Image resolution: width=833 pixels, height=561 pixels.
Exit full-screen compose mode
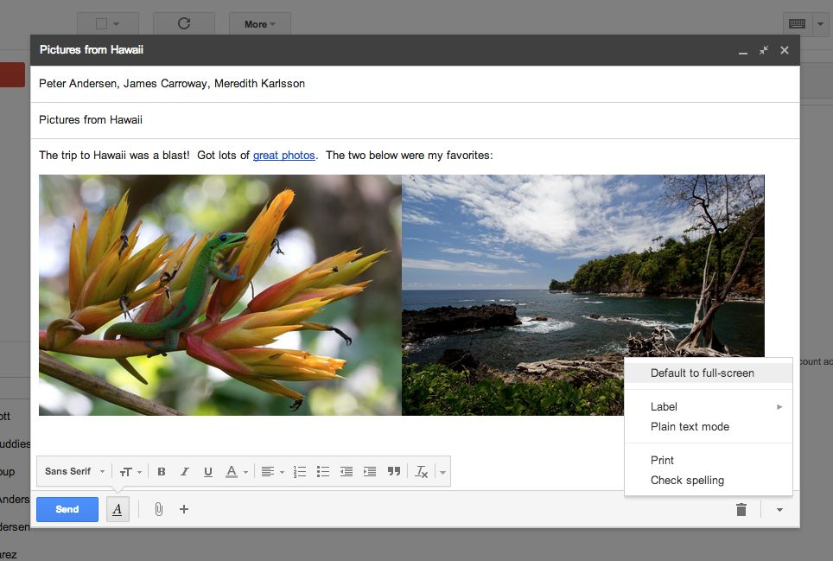click(x=763, y=50)
